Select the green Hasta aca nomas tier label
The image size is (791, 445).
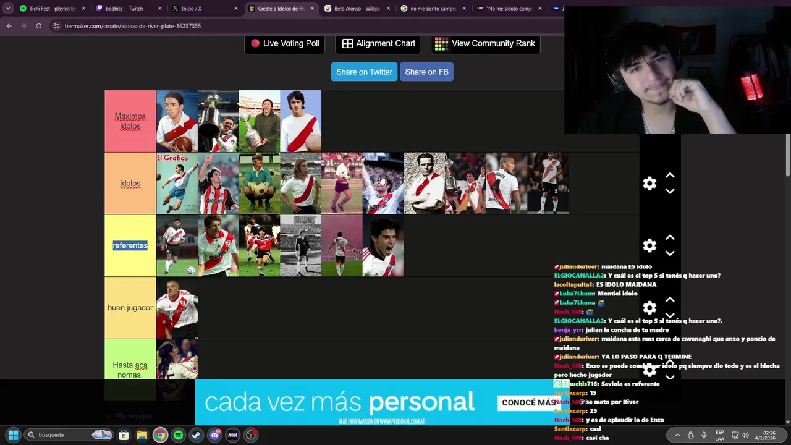[130, 370]
